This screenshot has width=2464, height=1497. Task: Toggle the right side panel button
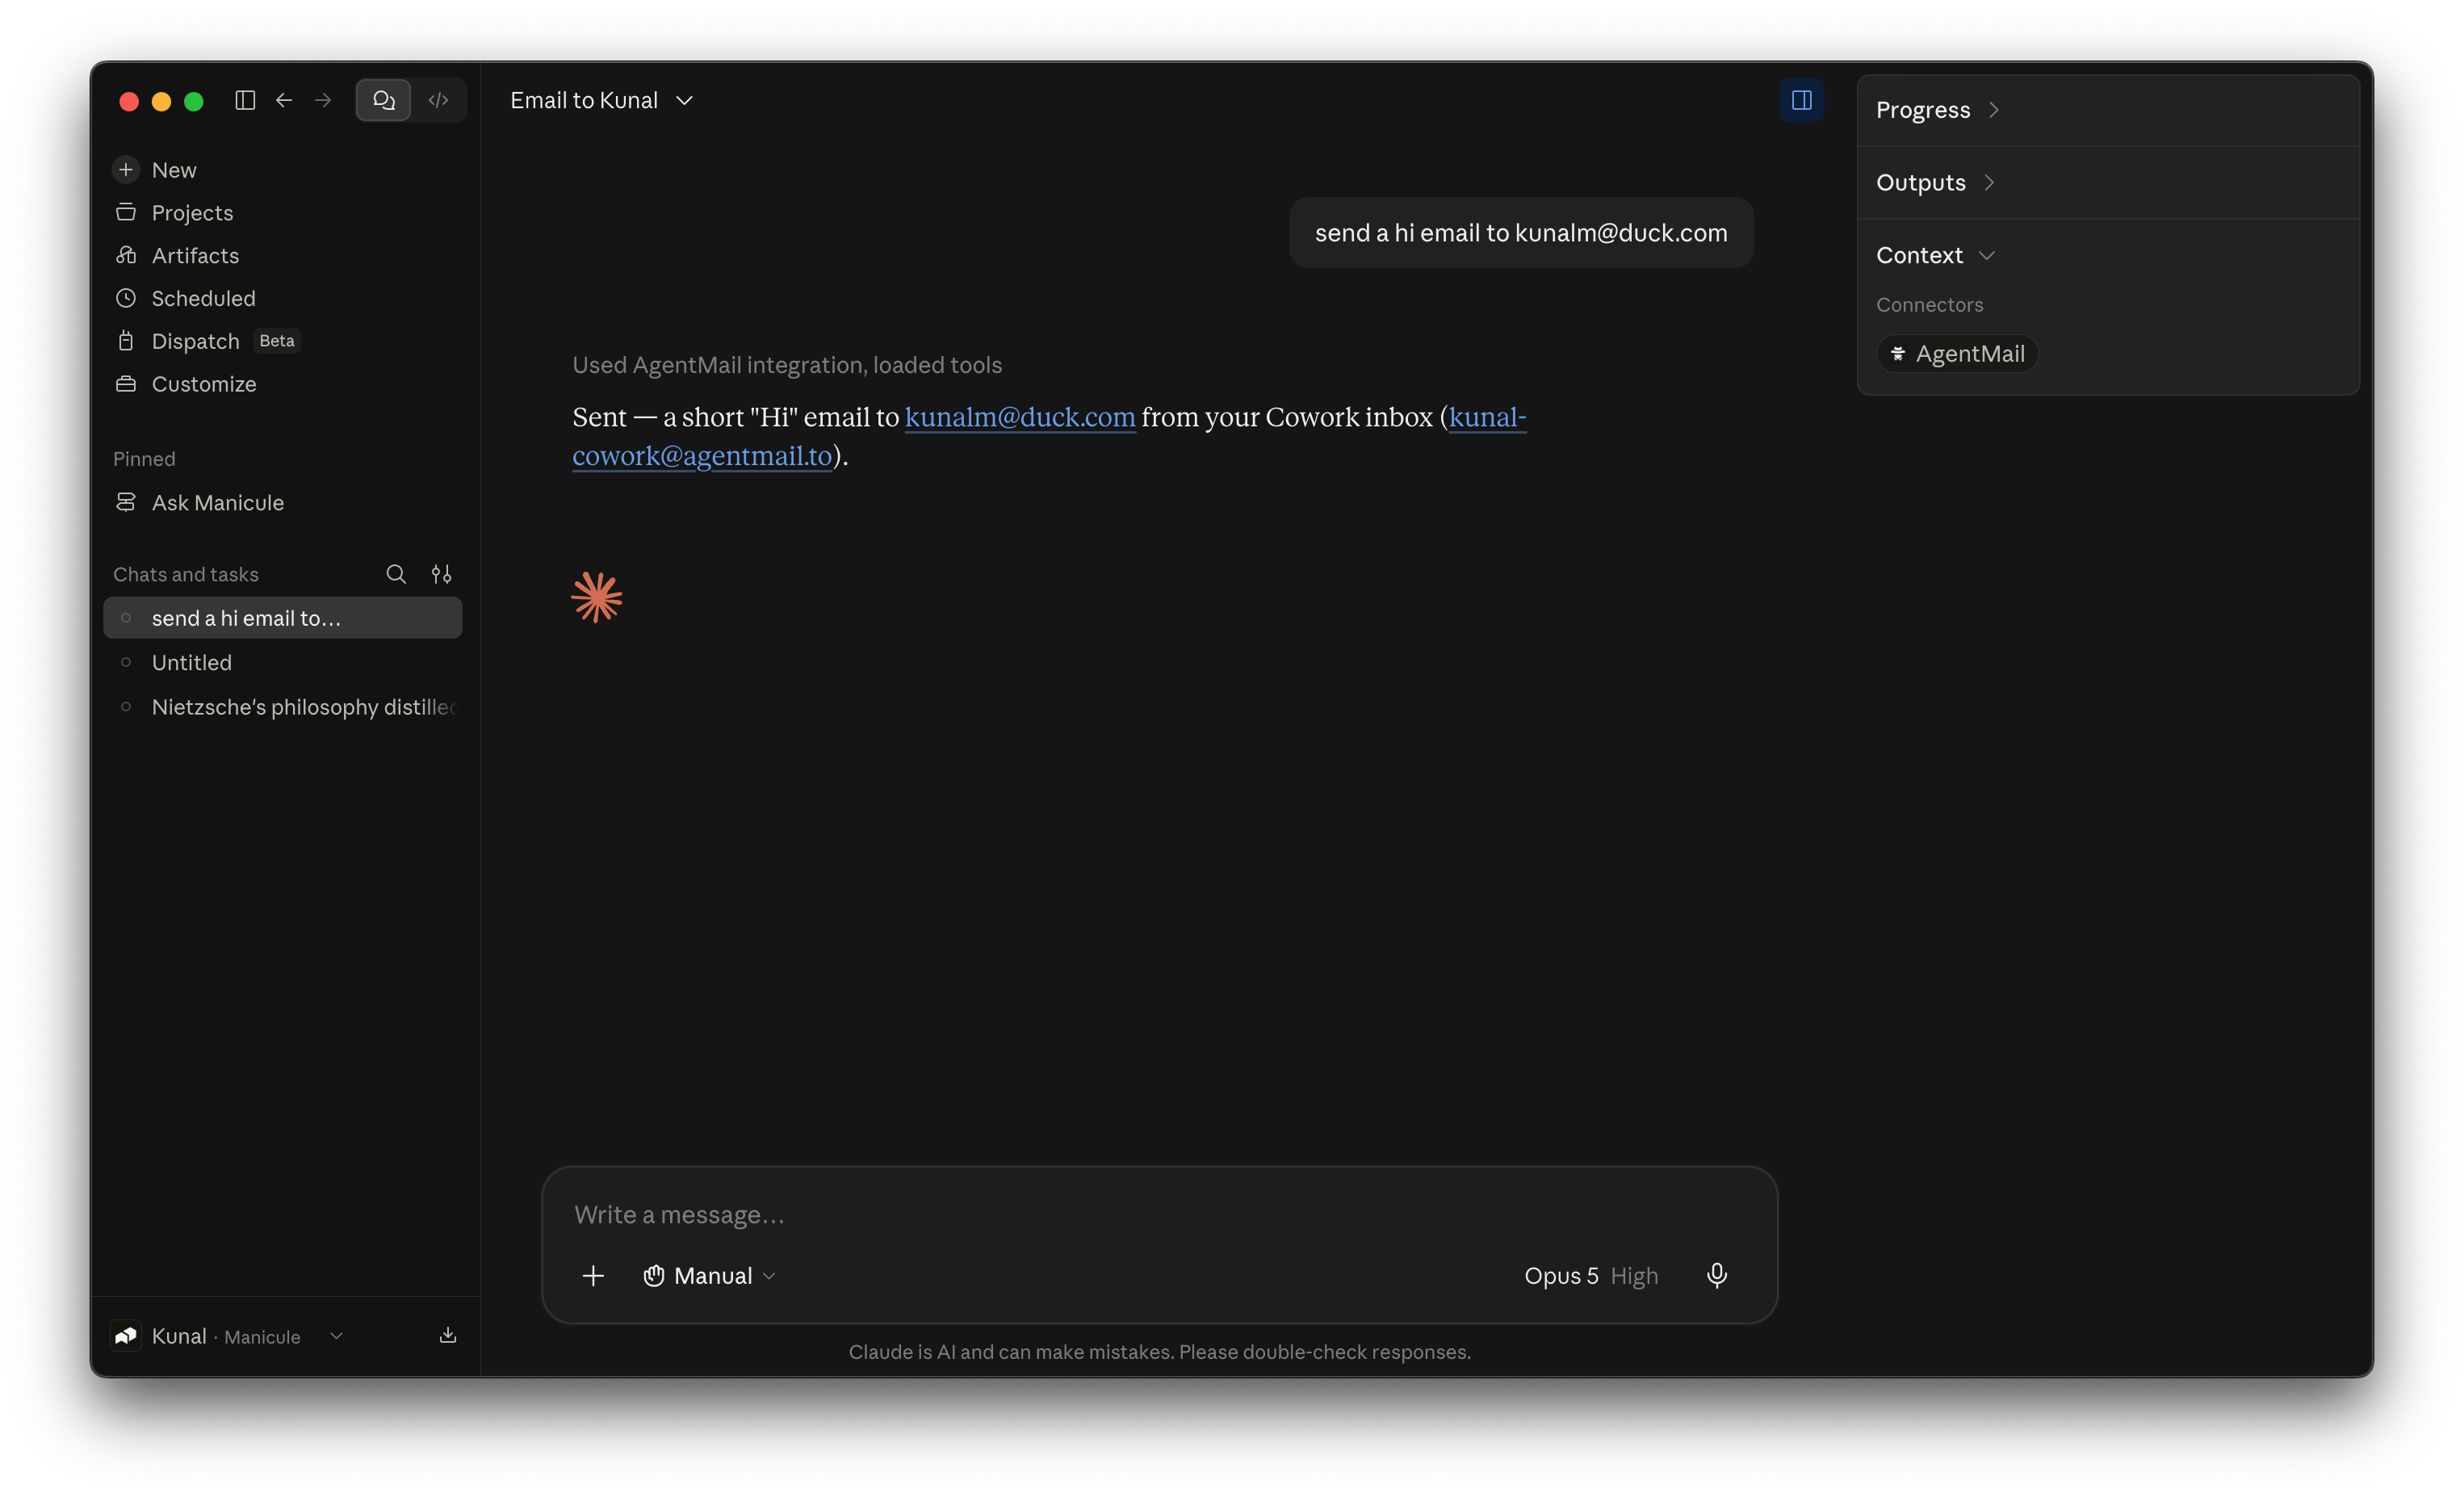point(1801,100)
